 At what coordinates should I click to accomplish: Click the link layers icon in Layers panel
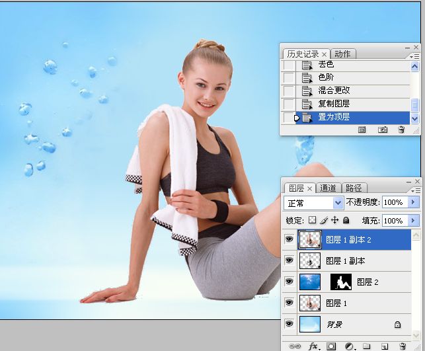click(x=293, y=346)
